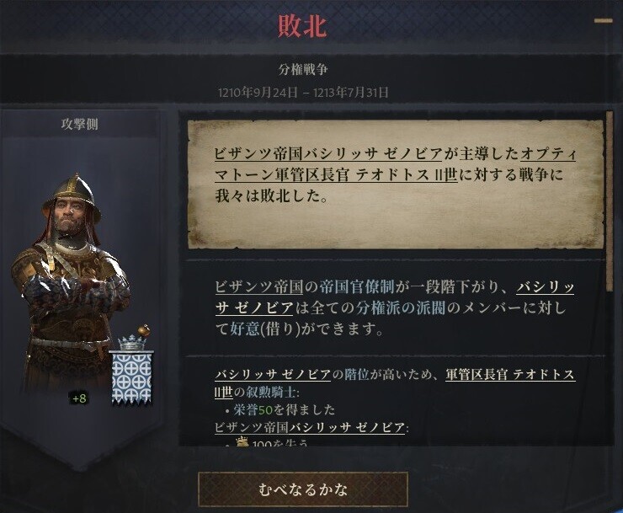Click the 分権戦争 war title
Screen dimensions: 623x513
click(x=303, y=70)
